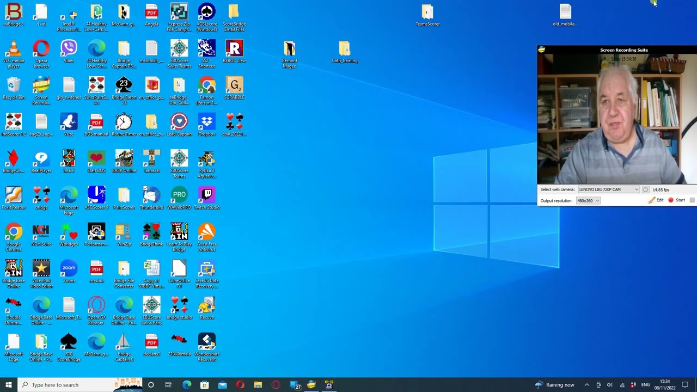This screenshot has width=697, height=392.
Task: Click the webcam preview in Screen Recording Suite
Action: (x=617, y=119)
